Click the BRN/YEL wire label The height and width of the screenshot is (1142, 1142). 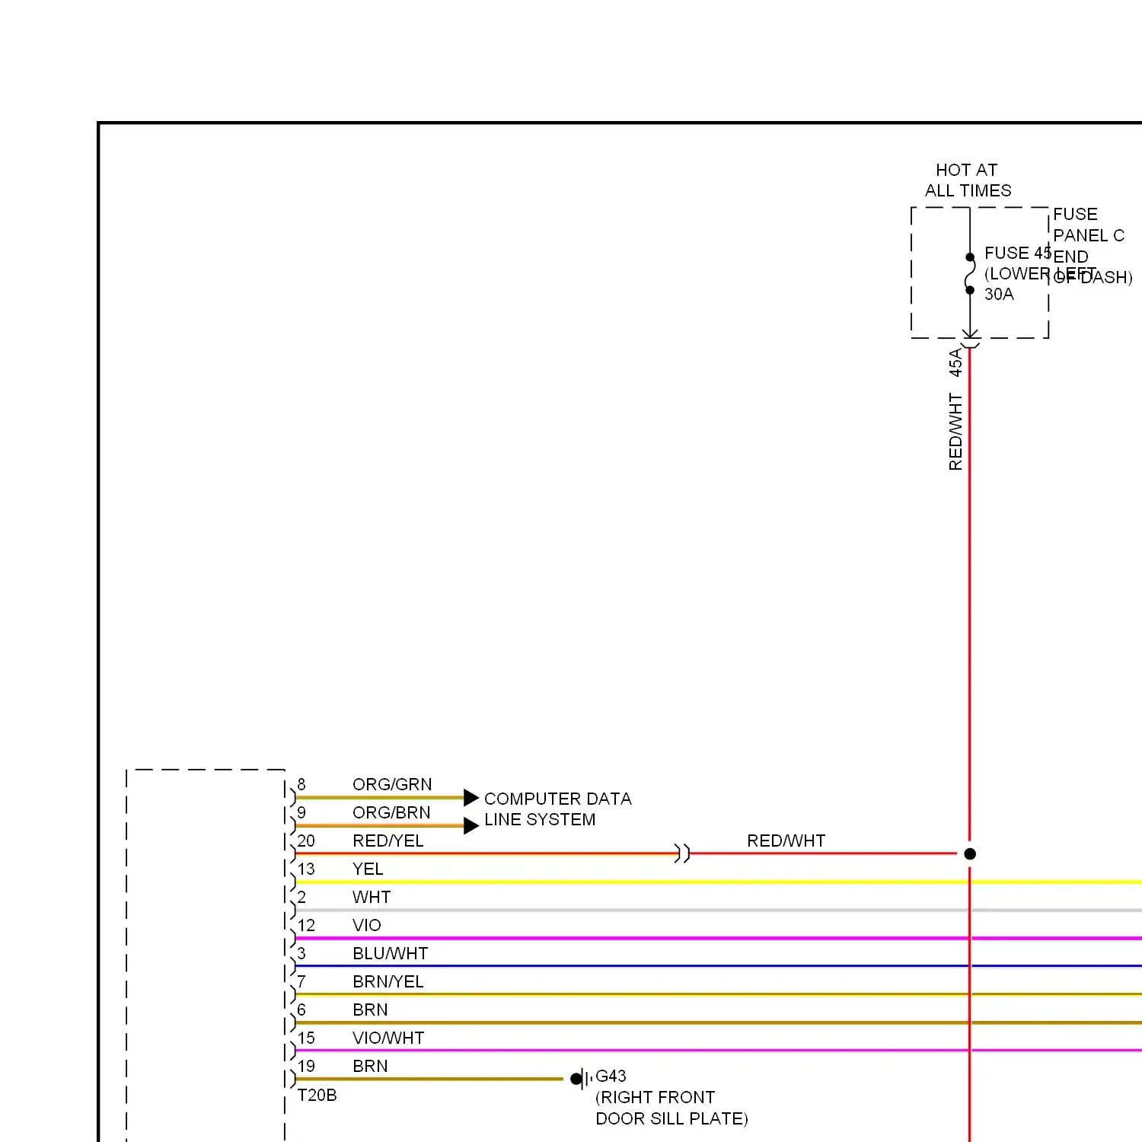388,981
